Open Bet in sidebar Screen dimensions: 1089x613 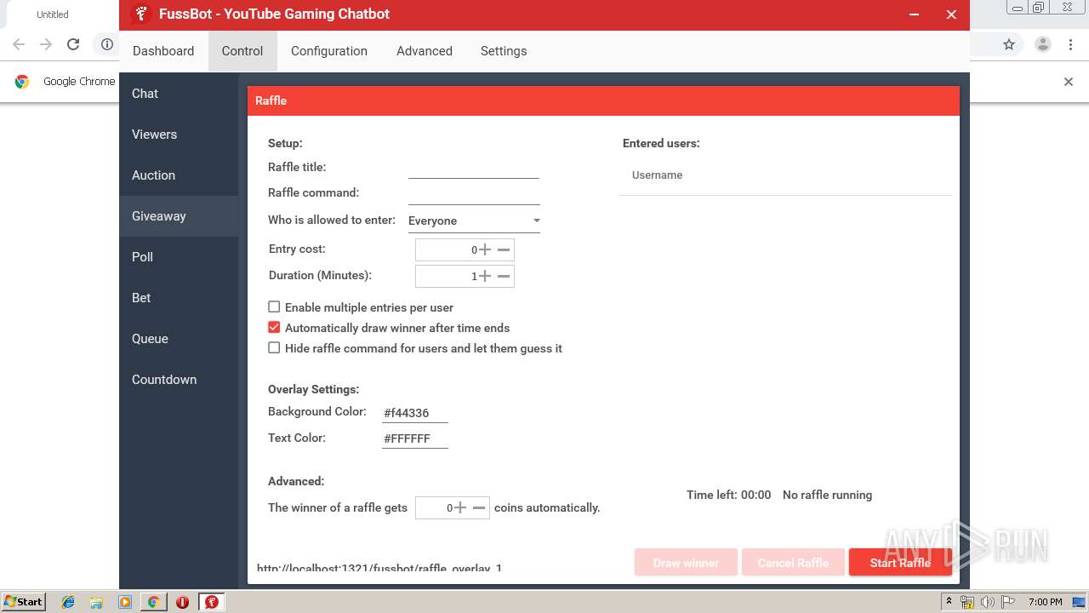179,298
